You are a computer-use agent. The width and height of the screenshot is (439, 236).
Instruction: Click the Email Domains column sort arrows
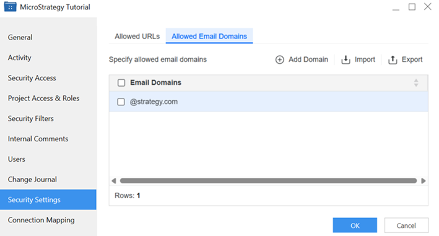point(416,82)
